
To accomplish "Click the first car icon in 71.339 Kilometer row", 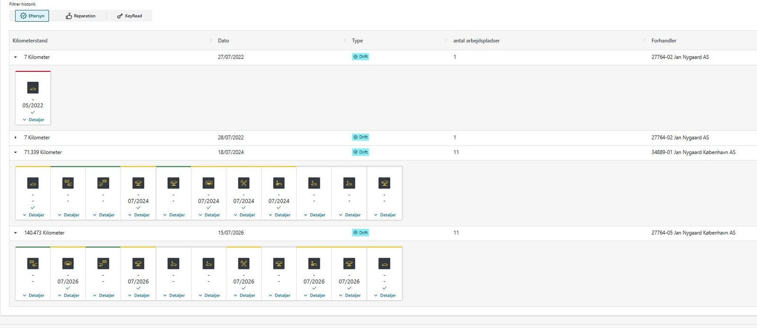I will pyautogui.click(x=33, y=183).
